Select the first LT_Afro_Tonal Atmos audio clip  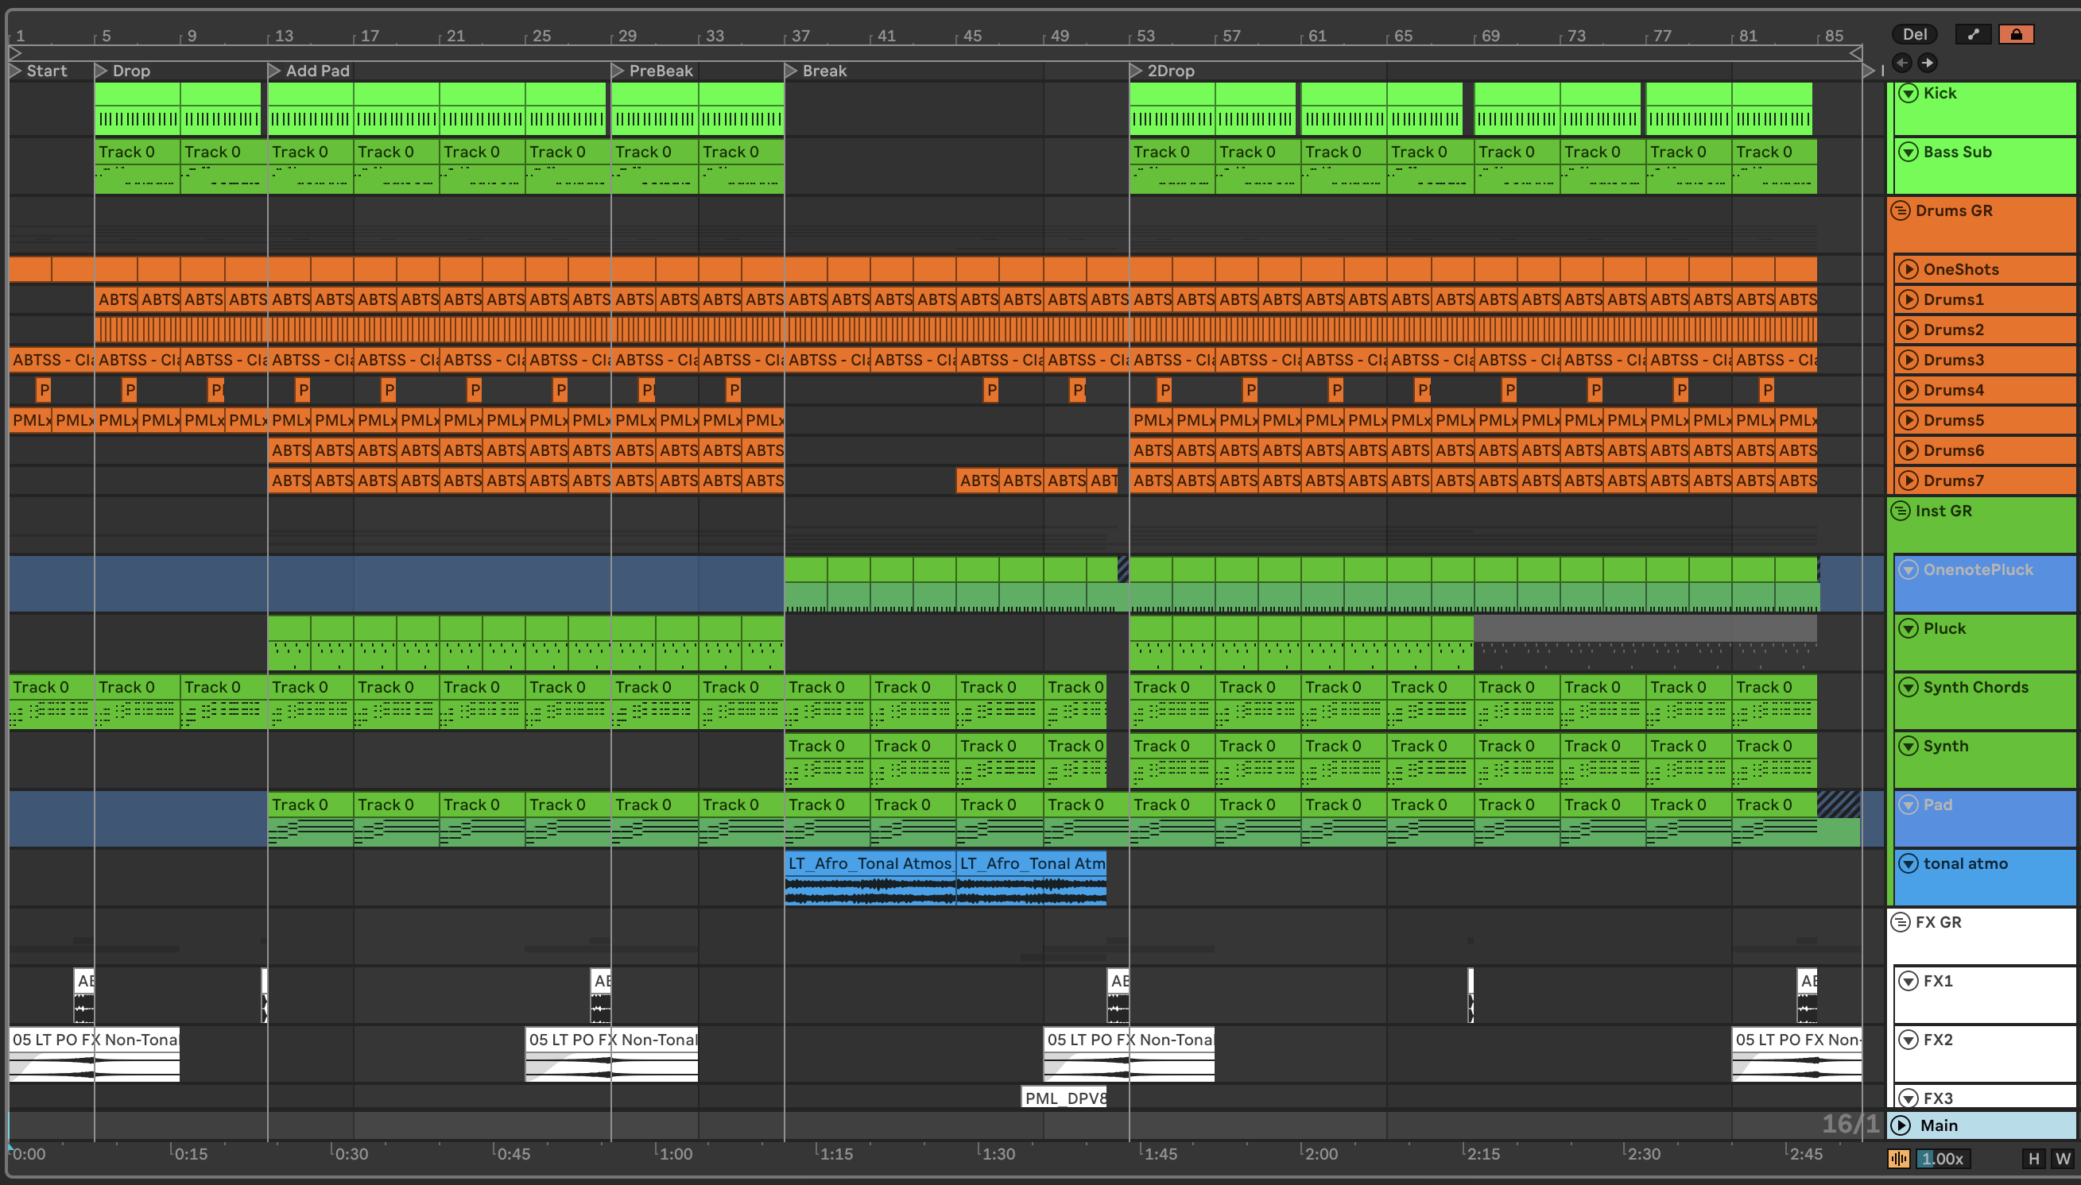point(869,878)
